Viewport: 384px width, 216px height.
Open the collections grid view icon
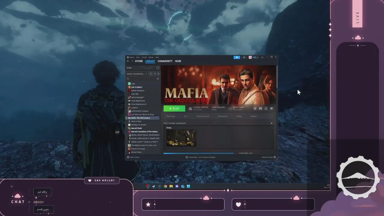click(x=158, y=68)
